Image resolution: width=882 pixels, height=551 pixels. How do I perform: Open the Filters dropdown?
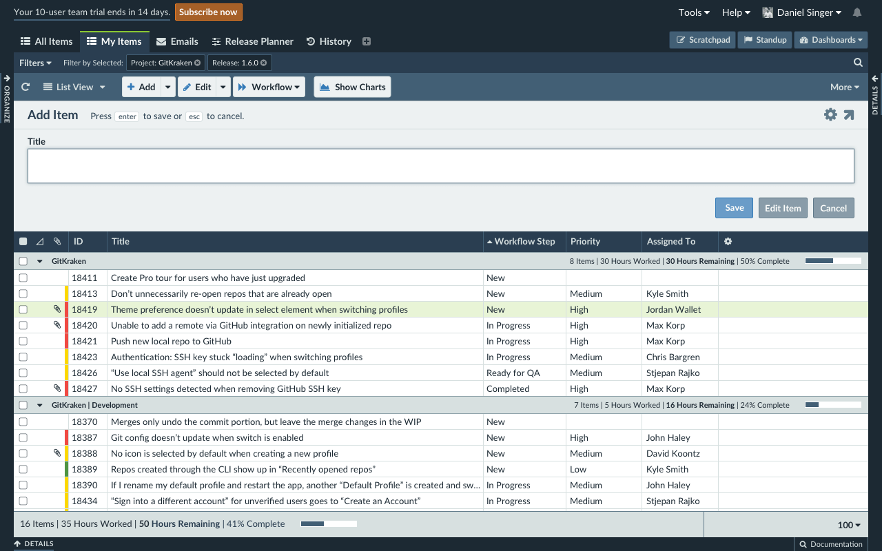tap(35, 63)
